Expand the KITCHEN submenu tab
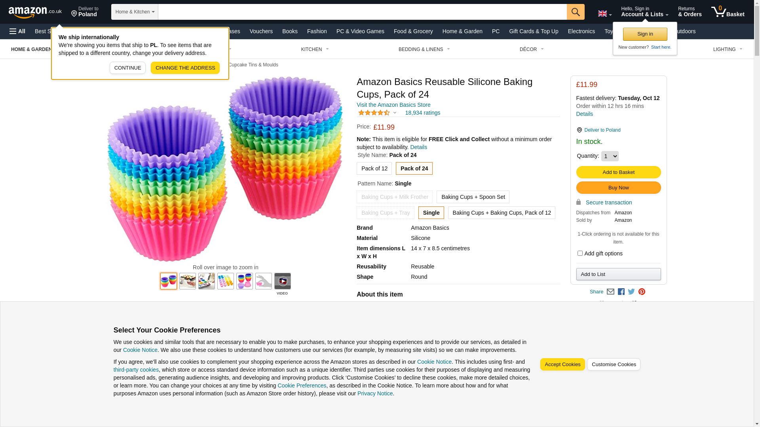Image resolution: width=760 pixels, height=427 pixels. (315, 49)
